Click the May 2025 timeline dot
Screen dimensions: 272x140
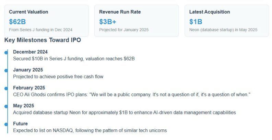tap(6, 106)
